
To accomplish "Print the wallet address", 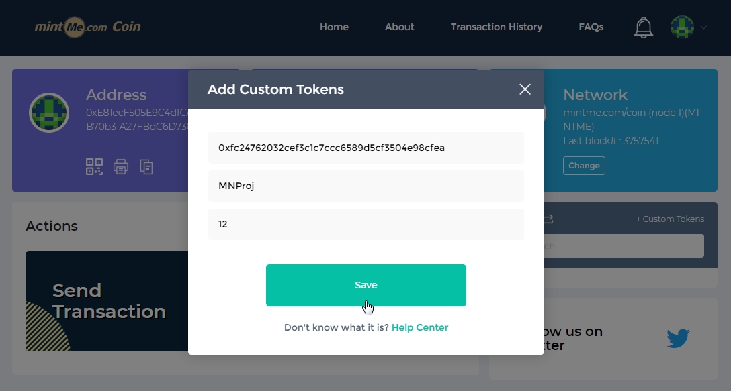I will 121,166.
